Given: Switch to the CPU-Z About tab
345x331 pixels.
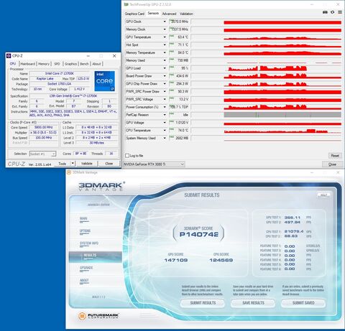Looking at the screenshot, I should pos(96,64).
